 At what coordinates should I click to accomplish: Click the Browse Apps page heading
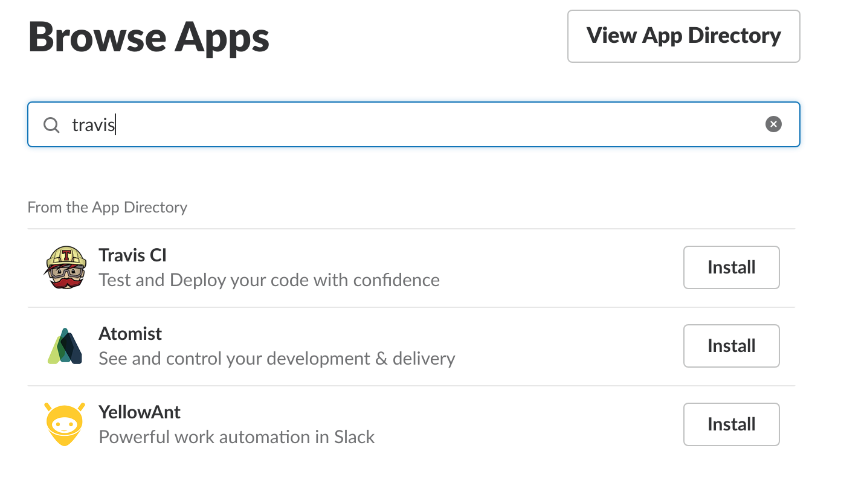[148, 36]
